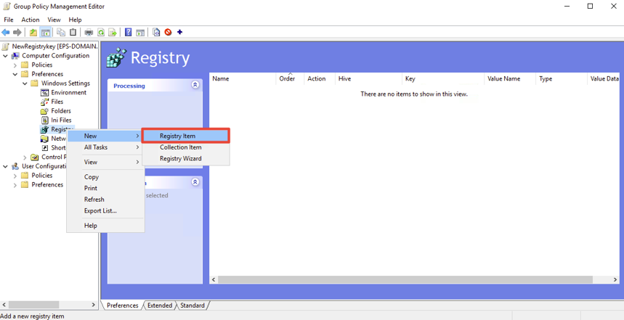
Task: Sort by the Name column header
Action: [x=243, y=78]
